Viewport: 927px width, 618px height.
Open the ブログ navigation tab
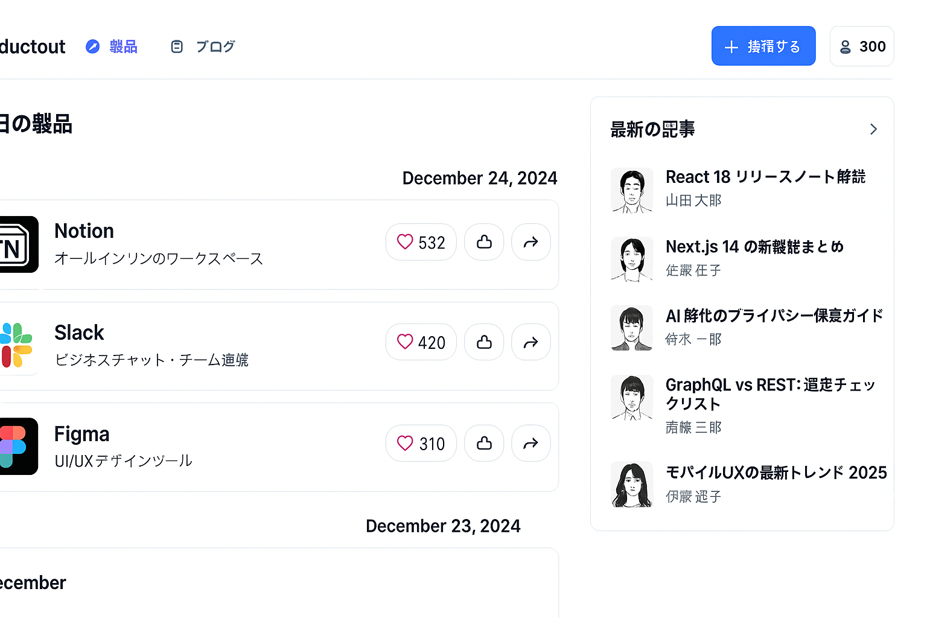[x=203, y=46]
